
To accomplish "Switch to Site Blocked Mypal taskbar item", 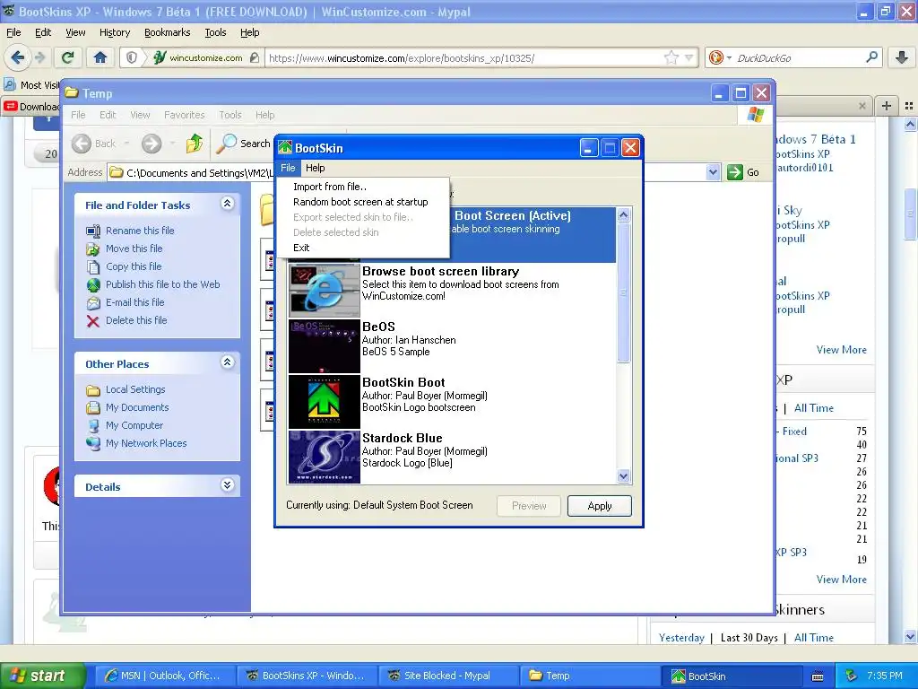I will tap(448, 676).
